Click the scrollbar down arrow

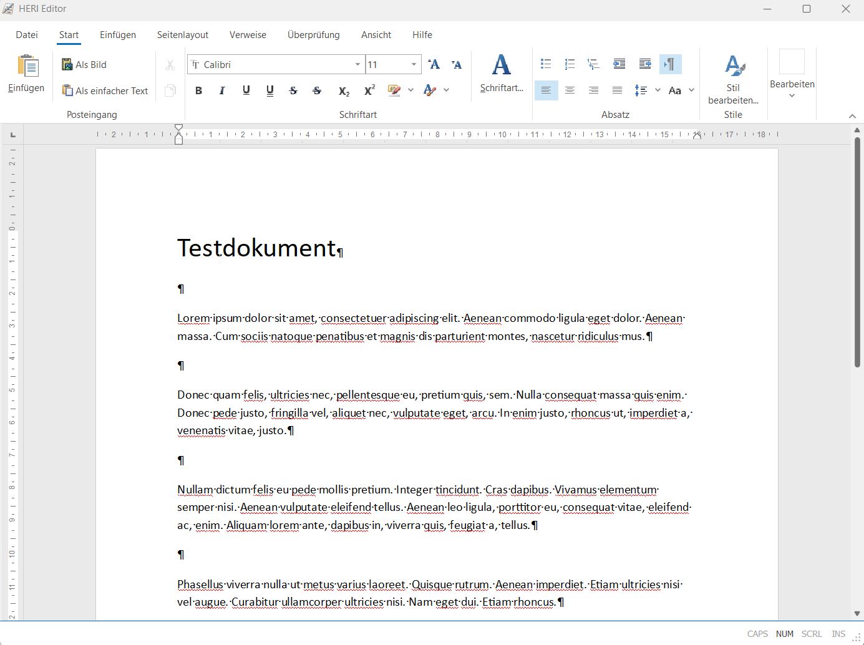point(857,614)
